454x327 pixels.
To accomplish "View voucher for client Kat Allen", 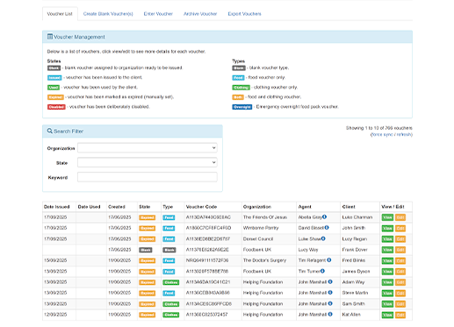I will tap(387, 315).
